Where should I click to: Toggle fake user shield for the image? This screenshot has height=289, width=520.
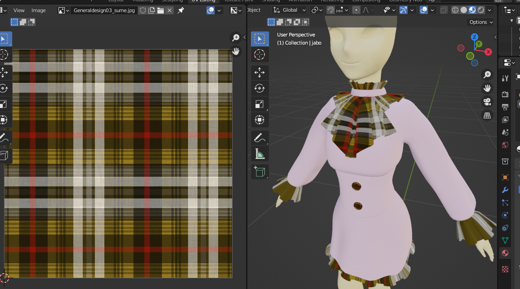(x=143, y=10)
